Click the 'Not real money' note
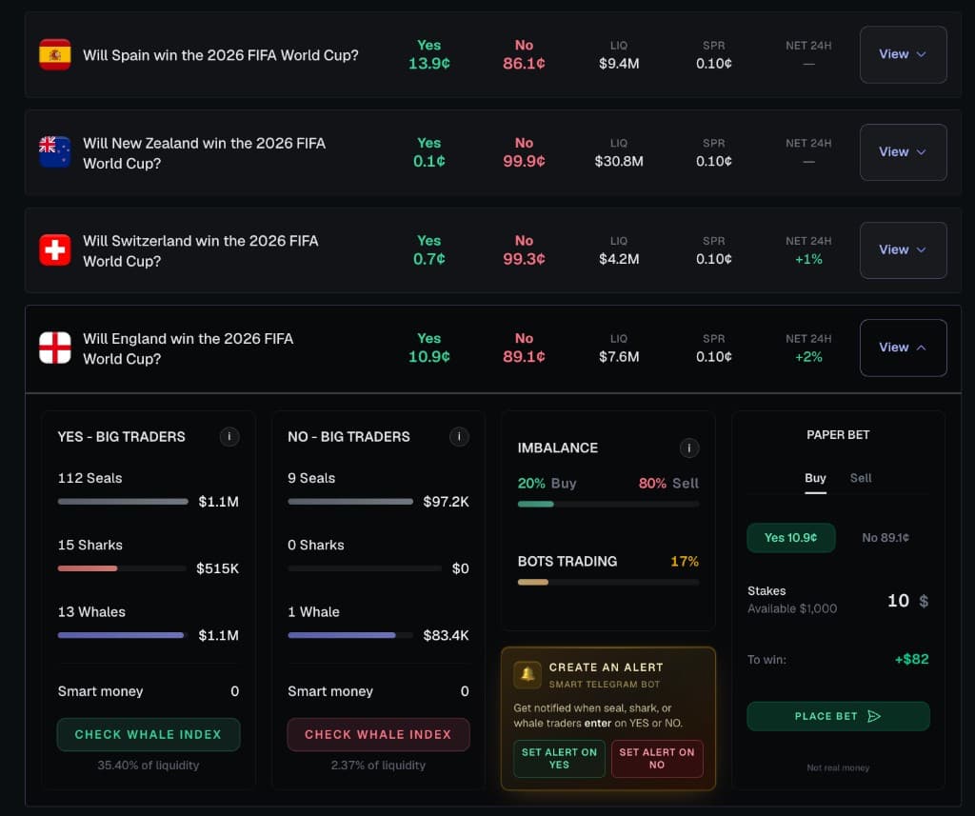The image size is (975, 816). click(x=838, y=768)
